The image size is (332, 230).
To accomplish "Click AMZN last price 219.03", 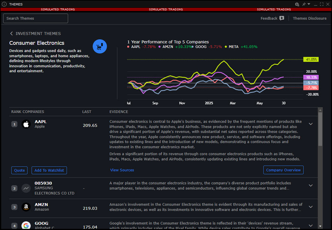I will [x=90, y=208].
